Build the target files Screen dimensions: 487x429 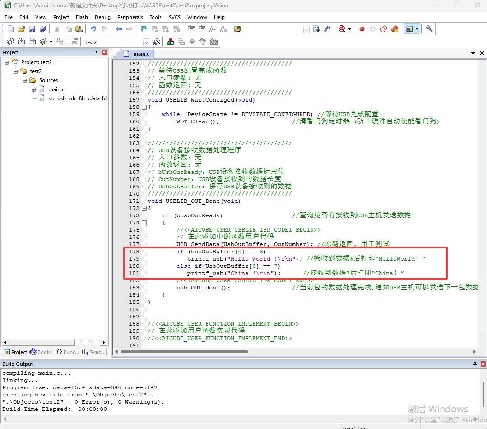(x=21, y=42)
